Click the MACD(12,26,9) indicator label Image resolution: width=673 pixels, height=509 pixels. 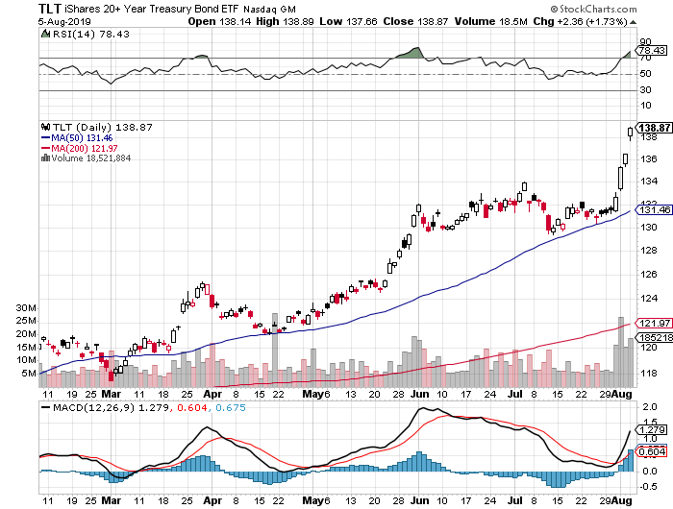pyautogui.click(x=93, y=407)
